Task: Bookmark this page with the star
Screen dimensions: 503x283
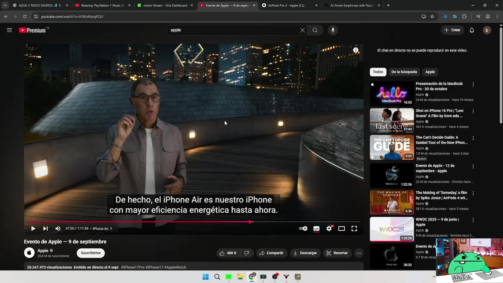Action: [x=432, y=17]
